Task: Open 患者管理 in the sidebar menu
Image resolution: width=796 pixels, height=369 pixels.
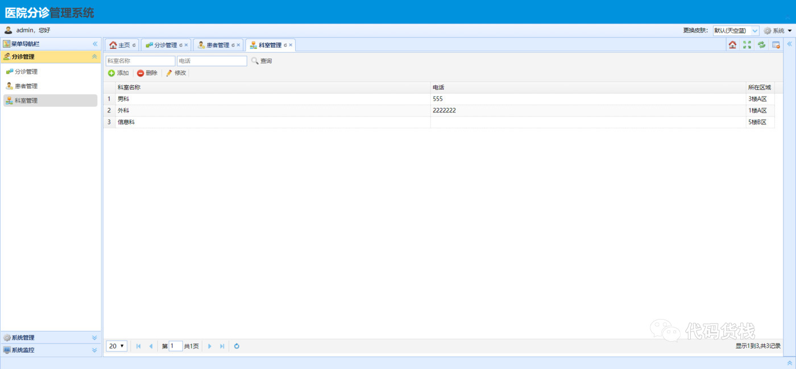Action: point(50,86)
